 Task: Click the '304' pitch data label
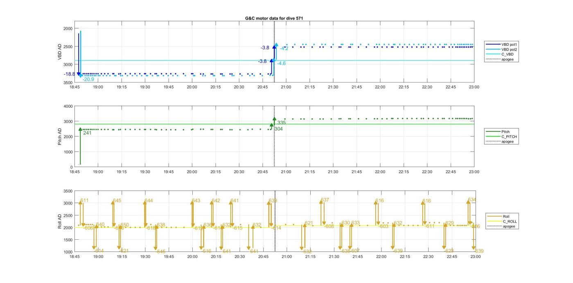tap(278, 129)
